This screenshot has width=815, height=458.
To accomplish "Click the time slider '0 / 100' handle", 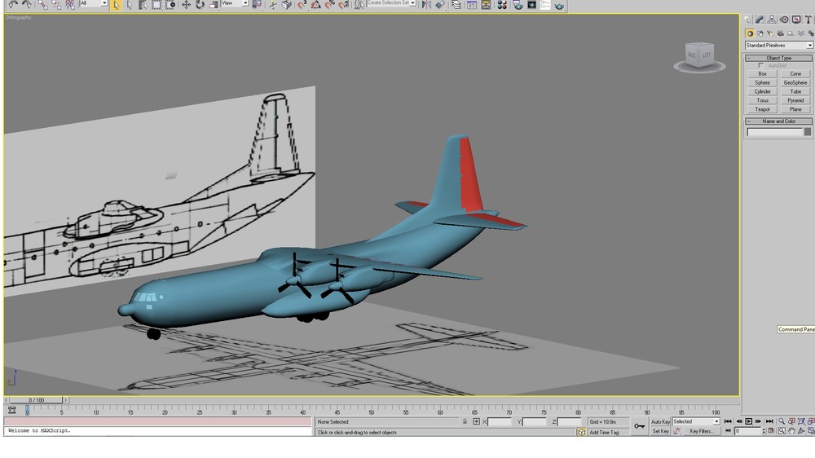I will [x=37, y=400].
